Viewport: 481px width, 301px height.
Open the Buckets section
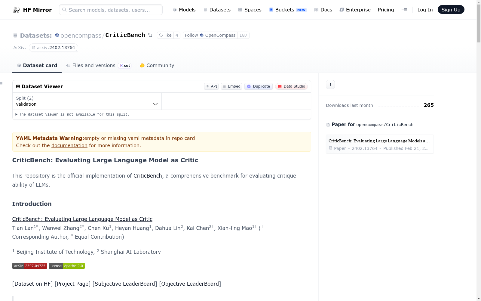click(x=288, y=10)
